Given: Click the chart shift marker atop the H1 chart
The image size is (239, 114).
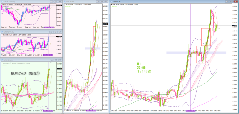Looking at the screenshot, I should pos(219,4).
